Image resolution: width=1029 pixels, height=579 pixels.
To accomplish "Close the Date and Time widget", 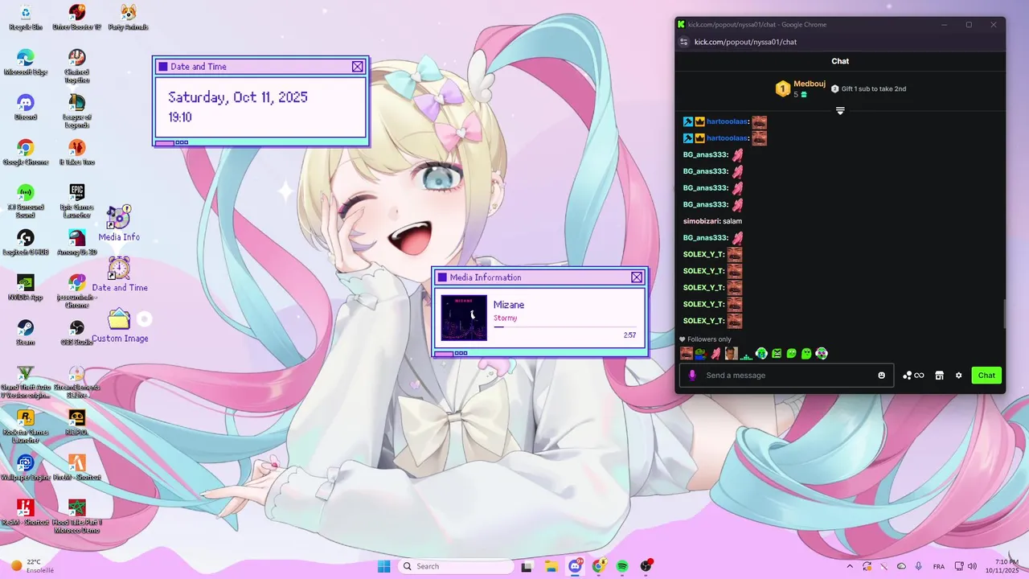I will [358, 67].
